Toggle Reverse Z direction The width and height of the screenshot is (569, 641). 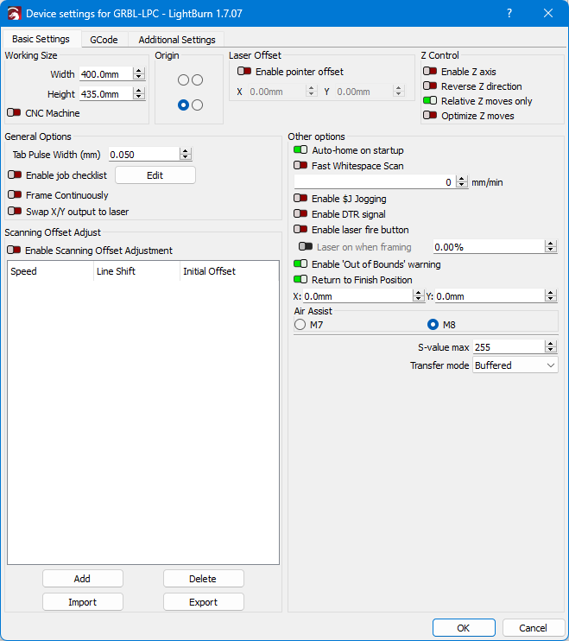click(x=430, y=86)
